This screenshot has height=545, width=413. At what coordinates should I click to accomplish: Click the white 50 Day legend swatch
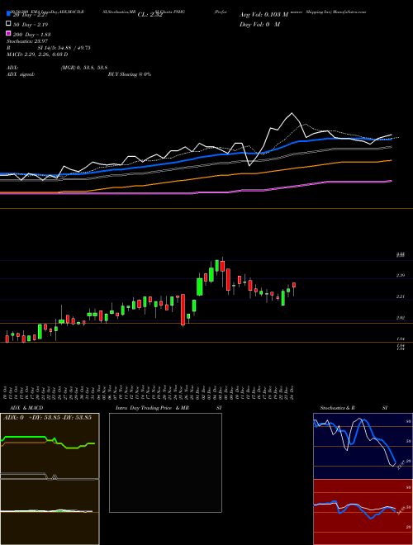[8, 24]
